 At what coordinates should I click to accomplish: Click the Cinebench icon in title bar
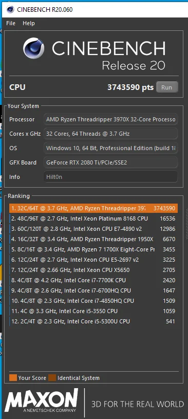(10, 10)
